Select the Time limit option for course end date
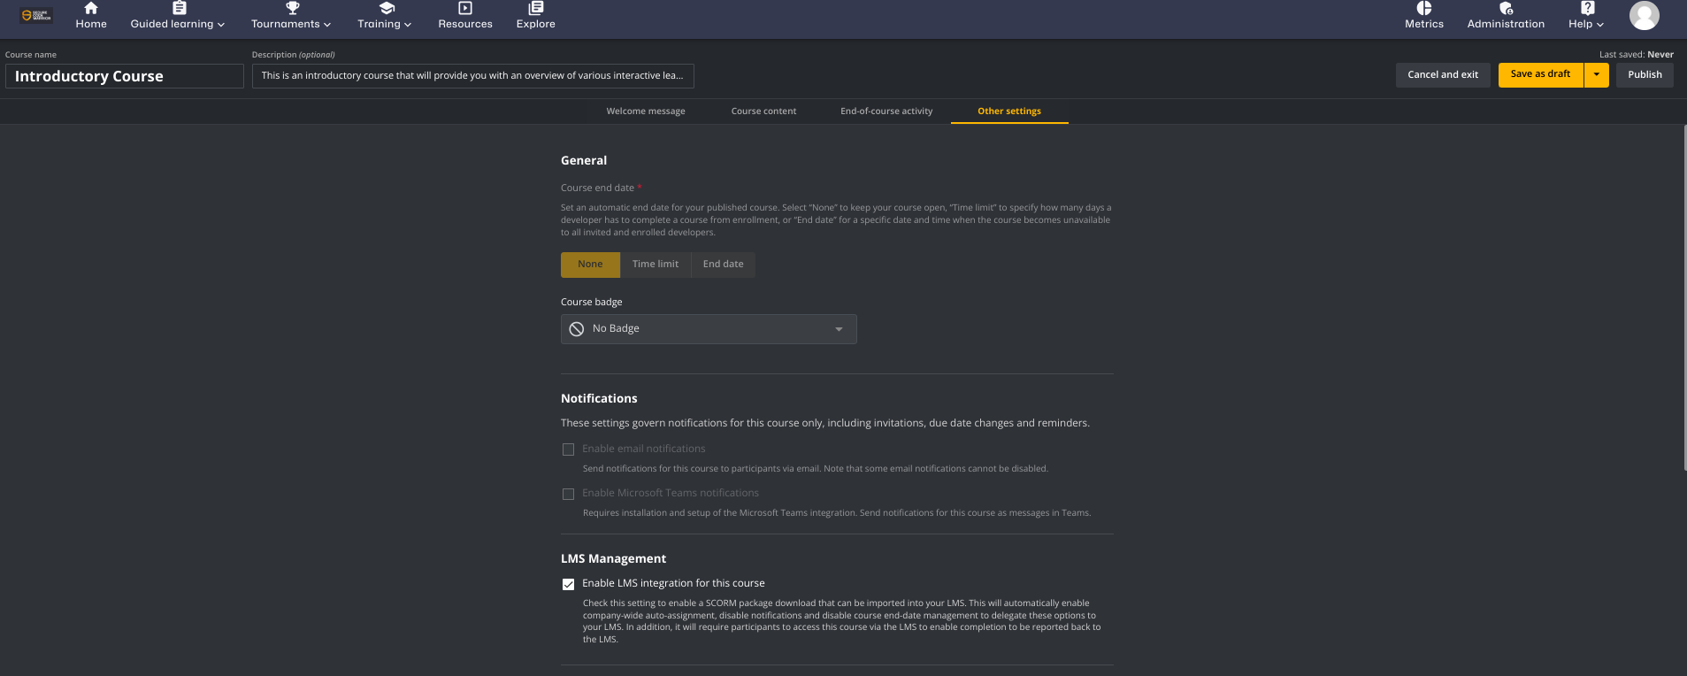 pyautogui.click(x=655, y=264)
